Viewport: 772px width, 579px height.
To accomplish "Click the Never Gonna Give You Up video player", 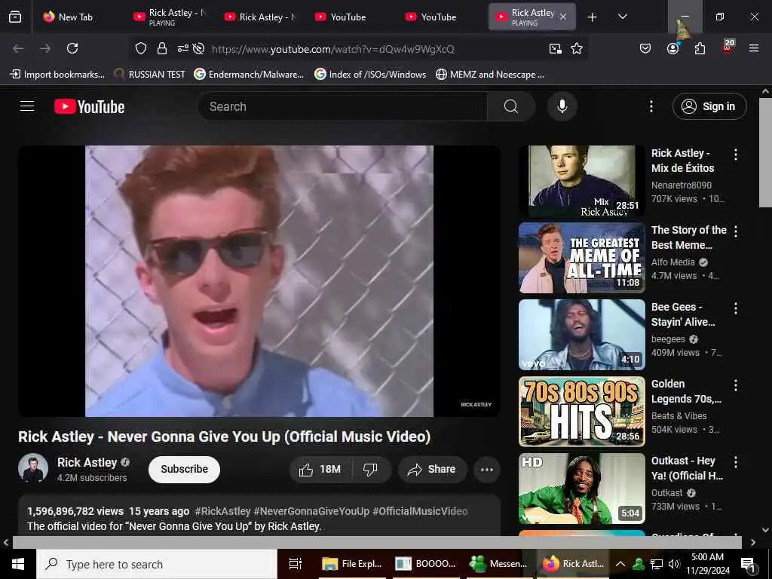I will coord(259,281).
